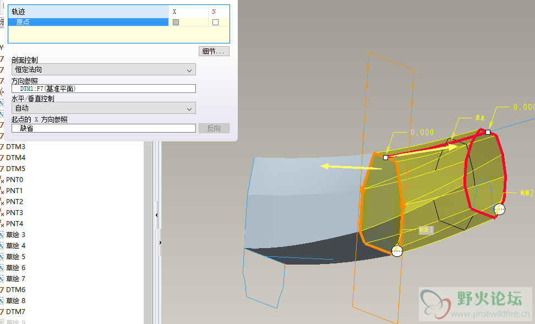Viewport: 535px width, 324px height.
Task: Open the 剖面控制 dropdown showing 恒定法向
Action: (x=103, y=70)
